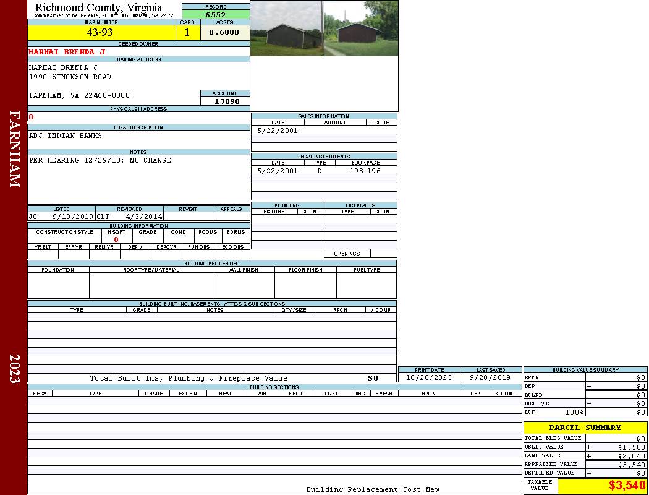Click OBLDG VALUE amount $1,500
Image resolution: width=649 pixels, height=495 pixels.
coord(632,447)
